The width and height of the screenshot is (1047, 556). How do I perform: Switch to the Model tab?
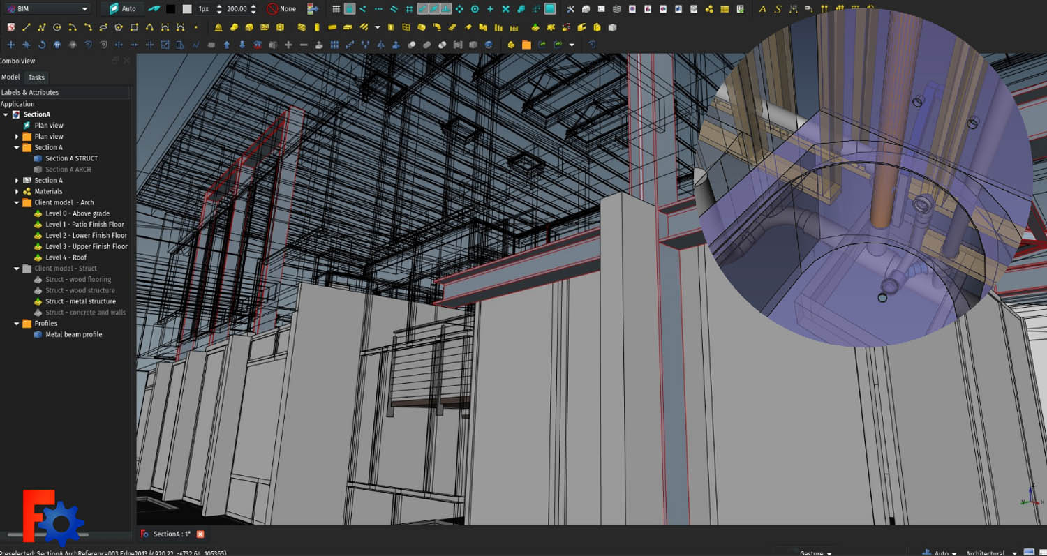coord(10,77)
